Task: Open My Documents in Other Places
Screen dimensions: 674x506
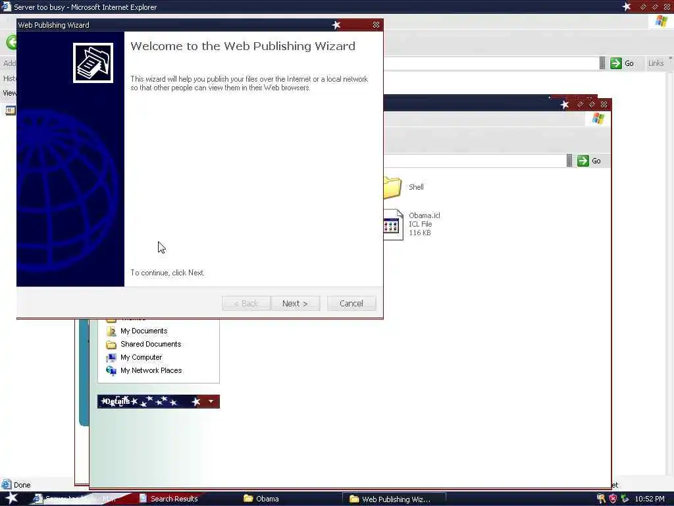Action: (143, 331)
